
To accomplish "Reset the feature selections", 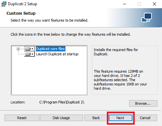I will pyautogui.click(x=22, y=118).
